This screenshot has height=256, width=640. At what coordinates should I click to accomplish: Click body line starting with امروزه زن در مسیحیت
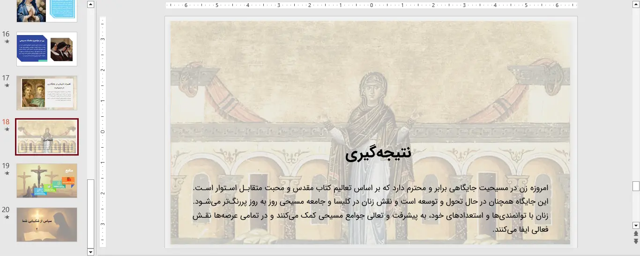(370, 188)
